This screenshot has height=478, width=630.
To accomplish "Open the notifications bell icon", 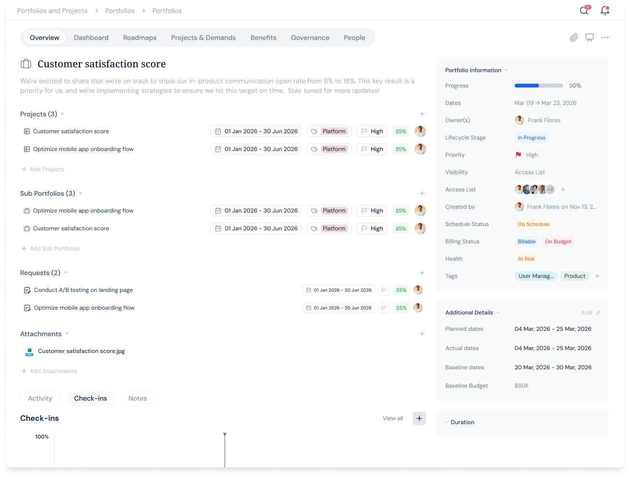I will 605,10.
